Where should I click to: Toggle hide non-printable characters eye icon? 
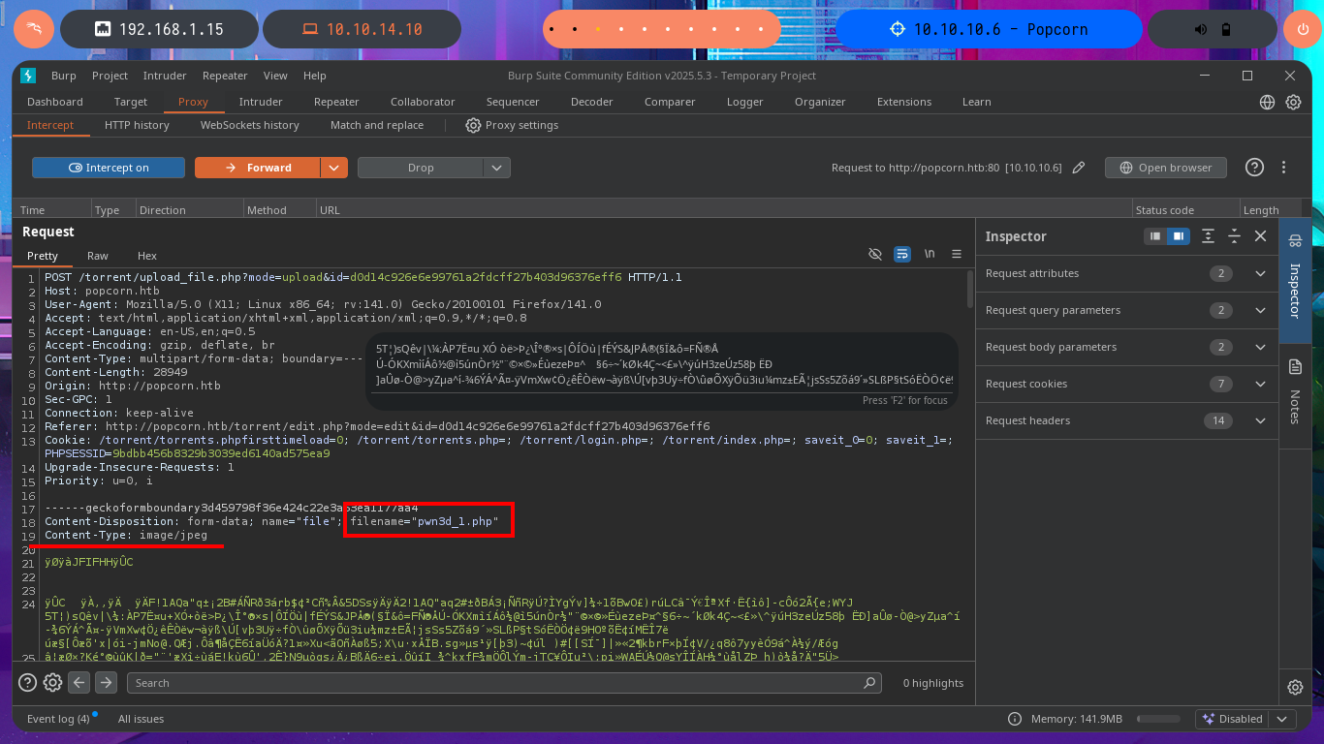875,254
